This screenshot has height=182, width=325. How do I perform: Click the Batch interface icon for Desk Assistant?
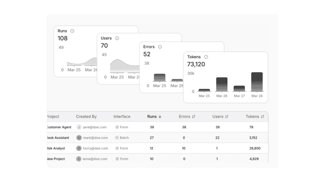click(117, 138)
